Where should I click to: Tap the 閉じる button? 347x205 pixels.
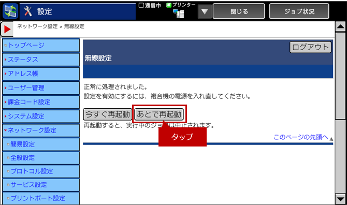coord(239,11)
